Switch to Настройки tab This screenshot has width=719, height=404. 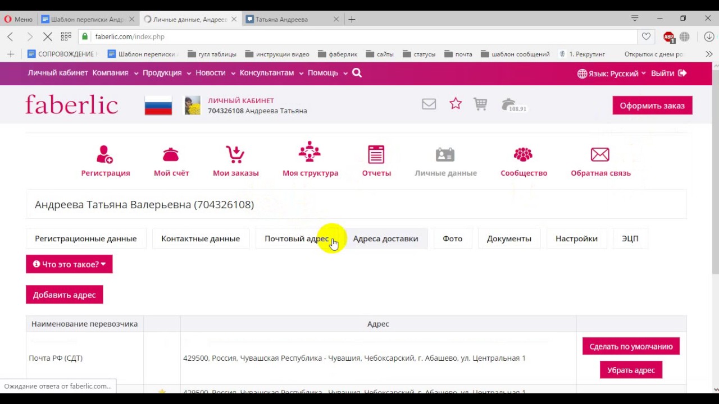576,238
